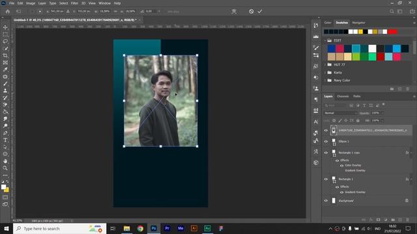Switch to the Paths tab
The image size is (417, 234).
(357, 96)
